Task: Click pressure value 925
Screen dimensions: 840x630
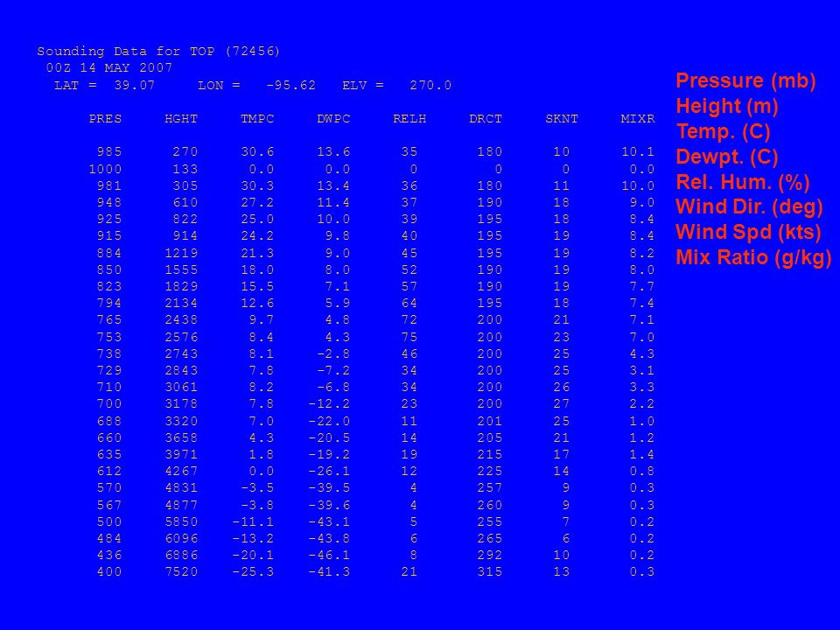Action: [x=109, y=219]
